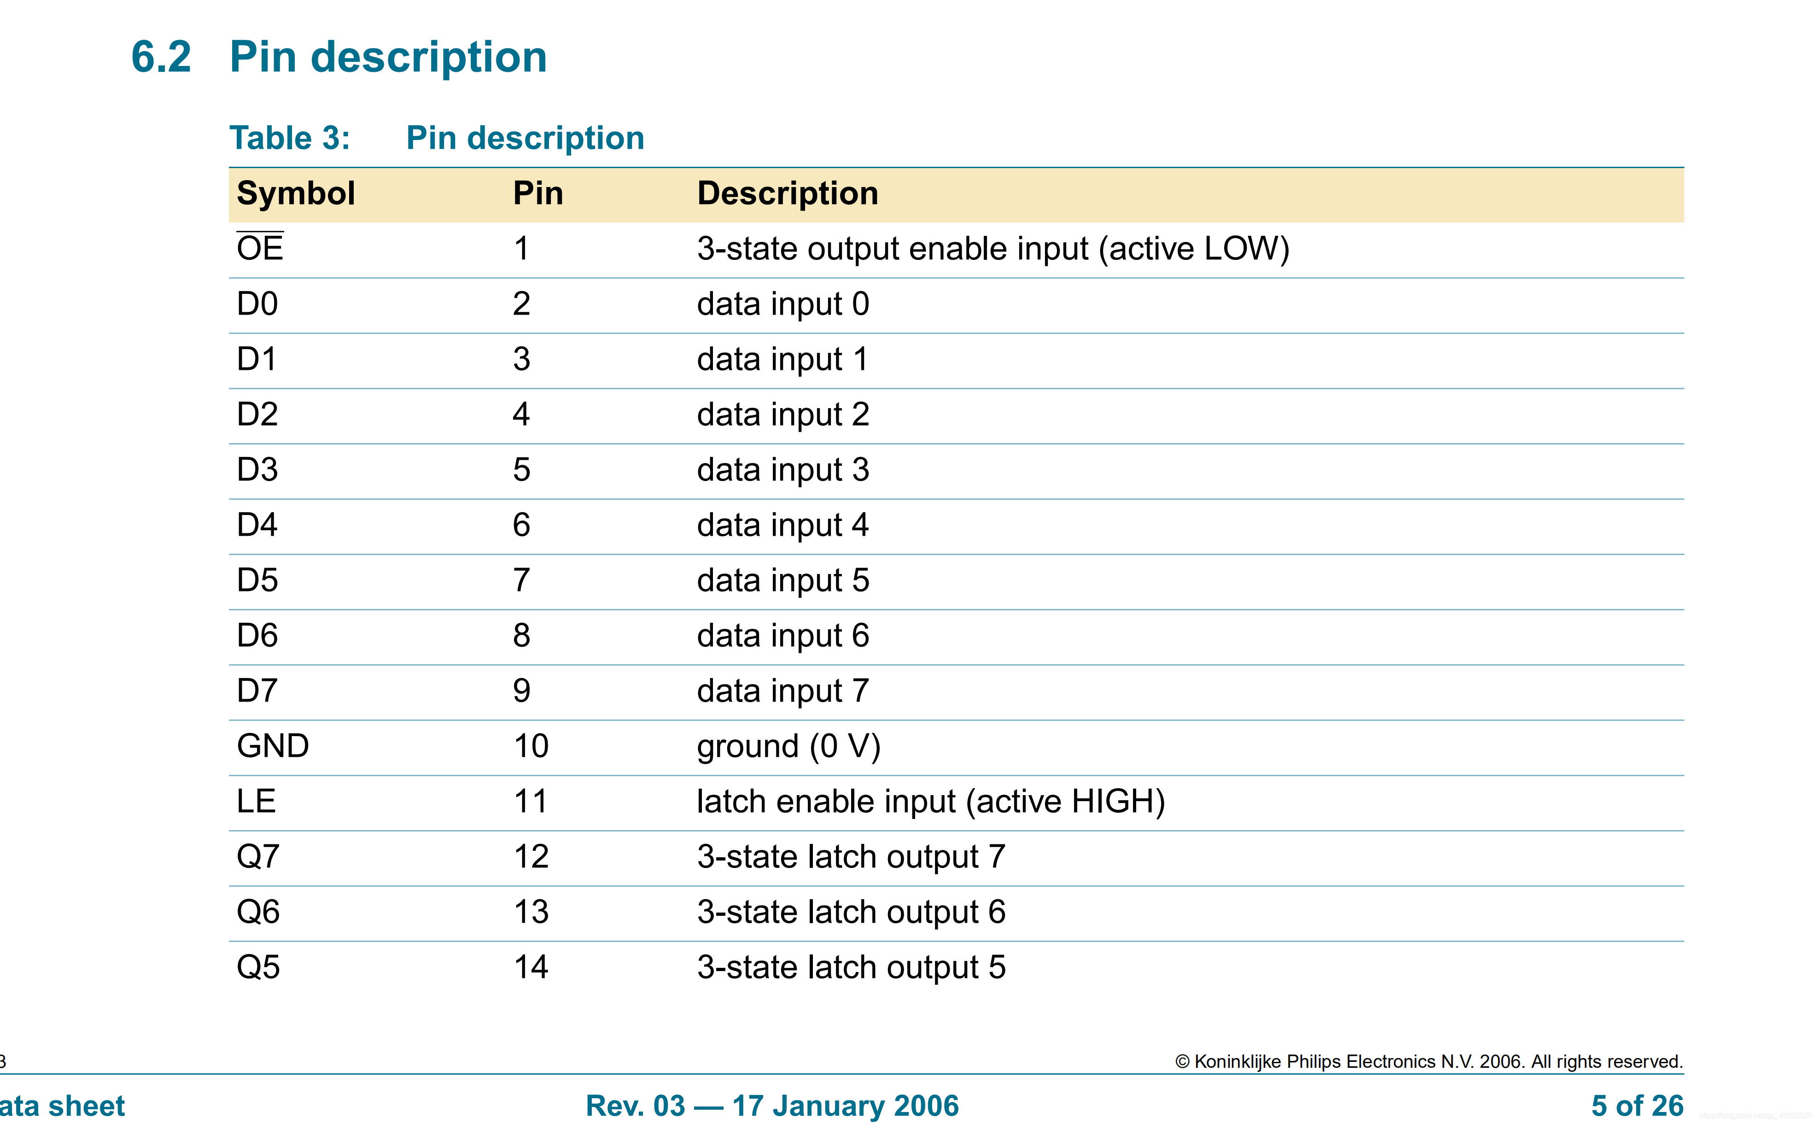
Task: Click the 'Symbol' column header
Action: (296, 193)
